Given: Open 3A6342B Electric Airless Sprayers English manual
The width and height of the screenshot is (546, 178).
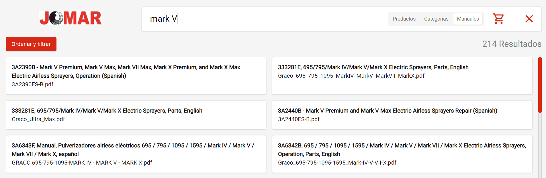Looking at the screenshot, I should (x=402, y=154).
